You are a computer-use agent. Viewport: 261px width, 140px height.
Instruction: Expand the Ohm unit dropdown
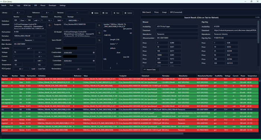coord(23,20)
